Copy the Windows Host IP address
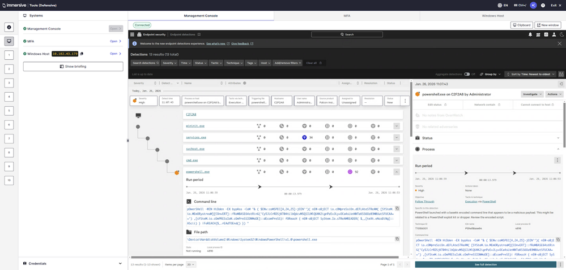 tap(82, 54)
